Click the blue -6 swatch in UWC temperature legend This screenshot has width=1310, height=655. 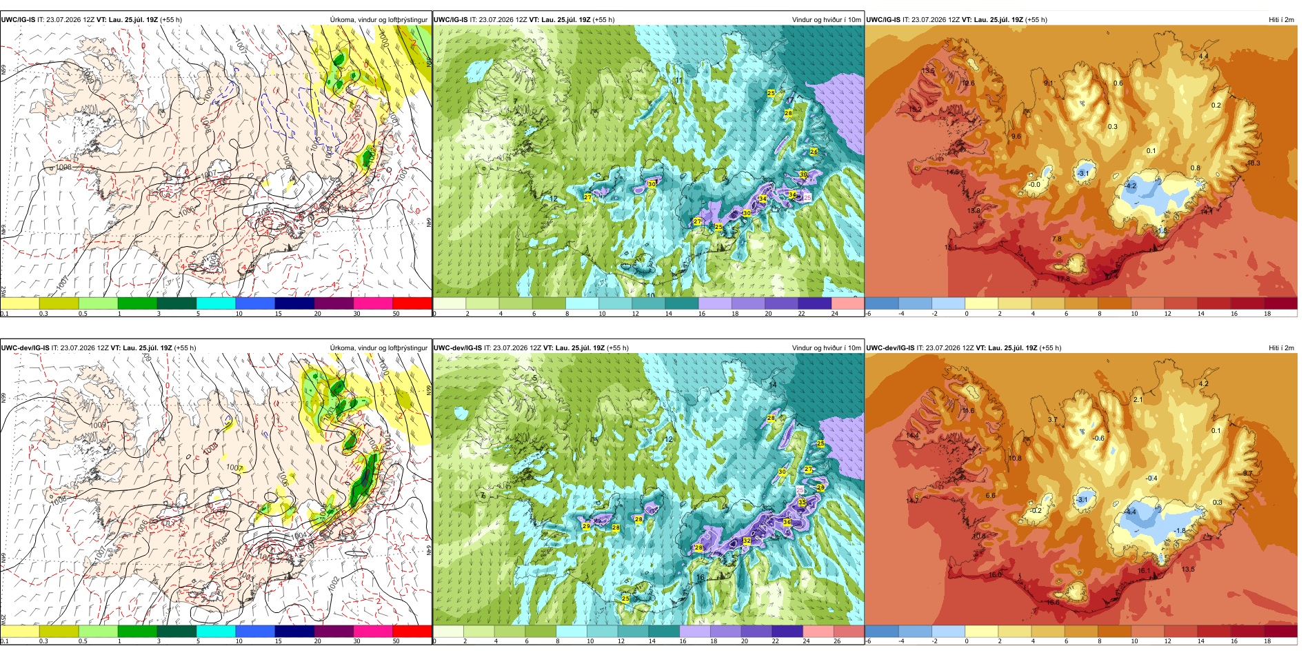pyautogui.click(x=882, y=303)
